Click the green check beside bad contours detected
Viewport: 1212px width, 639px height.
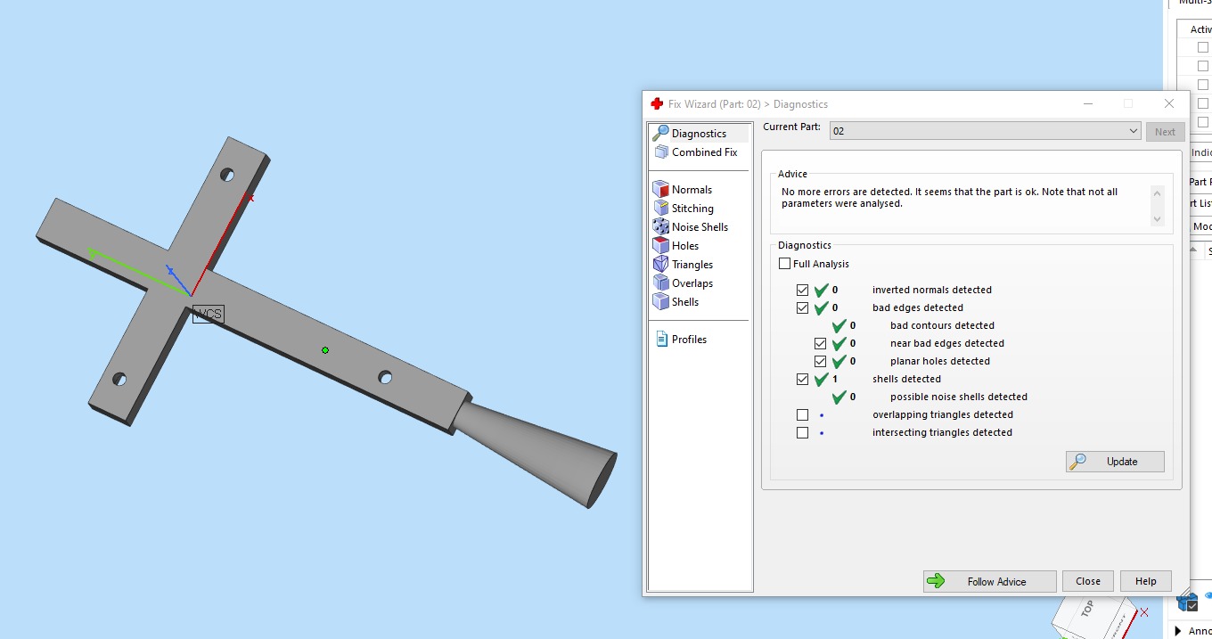839,325
